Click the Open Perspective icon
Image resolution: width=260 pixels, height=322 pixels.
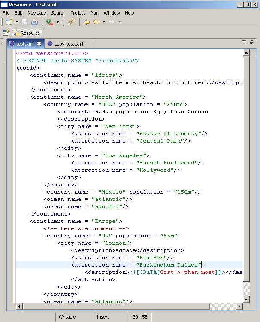point(6,33)
